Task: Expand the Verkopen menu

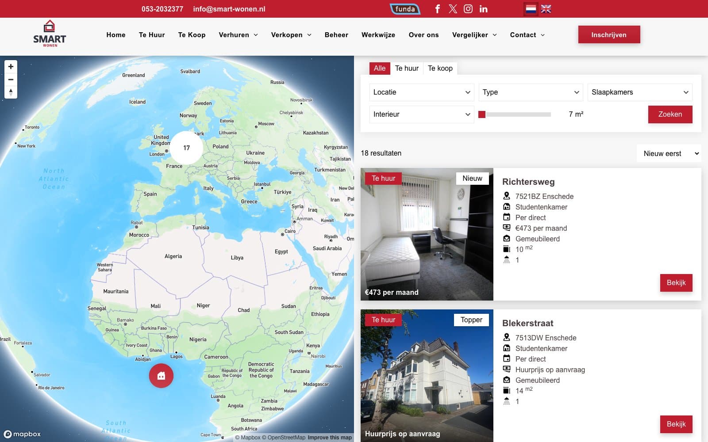Action: [x=291, y=35]
